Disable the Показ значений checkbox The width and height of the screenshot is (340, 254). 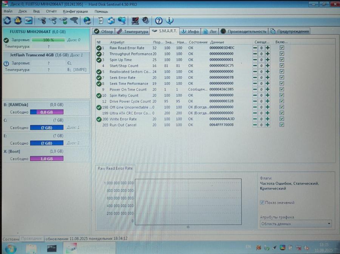point(262,202)
